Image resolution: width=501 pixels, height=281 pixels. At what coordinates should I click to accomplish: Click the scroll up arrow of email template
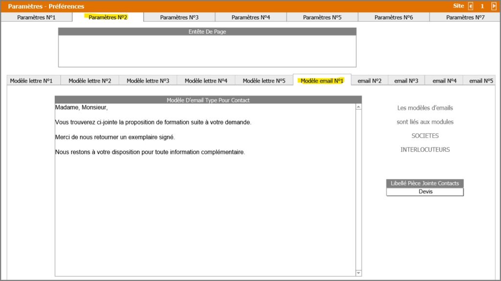coord(359,107)
